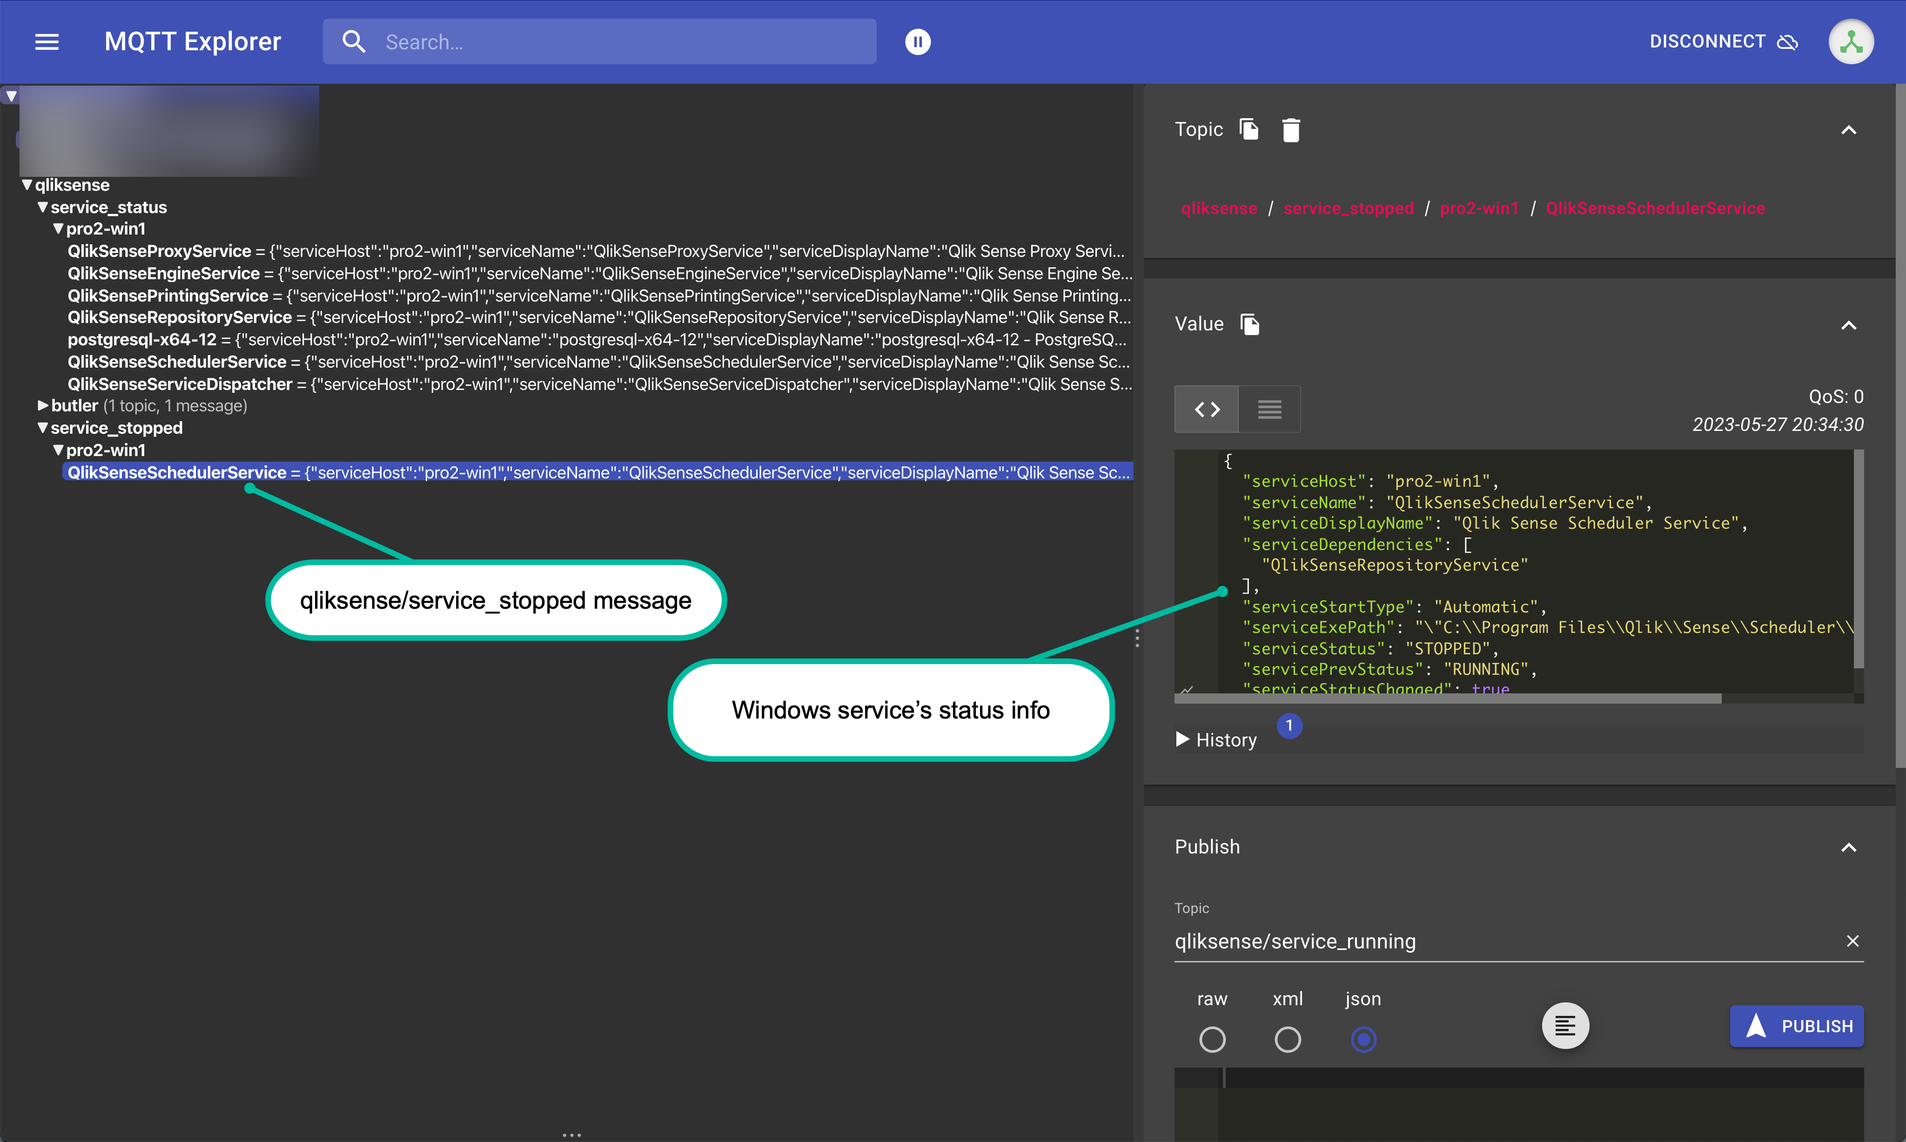Delete the topic with the trash icon
The image size is (1906, 1142).
point(1291,129)
